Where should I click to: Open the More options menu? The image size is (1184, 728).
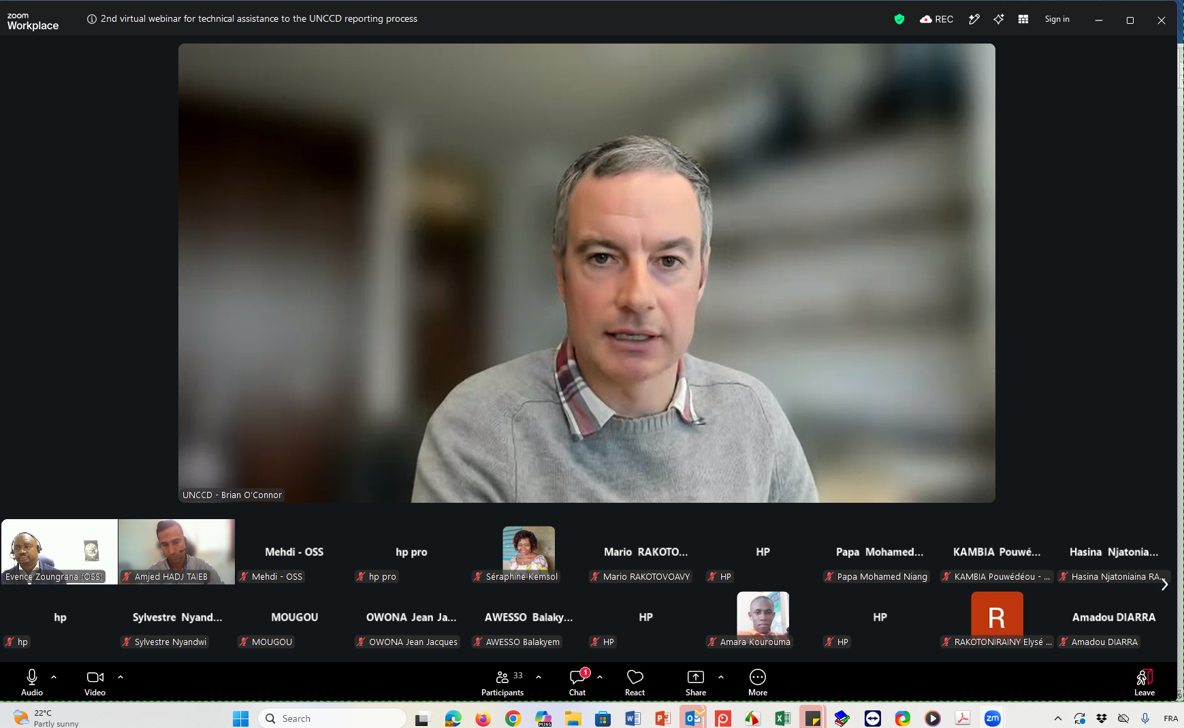pos(758,682)
